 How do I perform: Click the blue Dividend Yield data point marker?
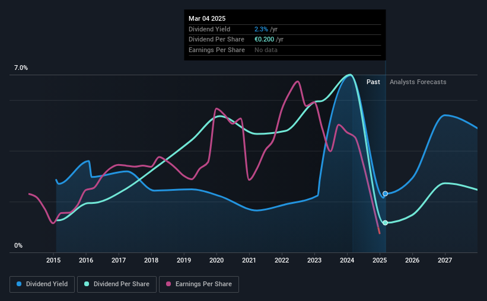tap(385, 194)
